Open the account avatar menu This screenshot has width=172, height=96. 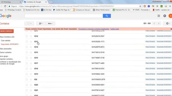(x=170, y=16)
